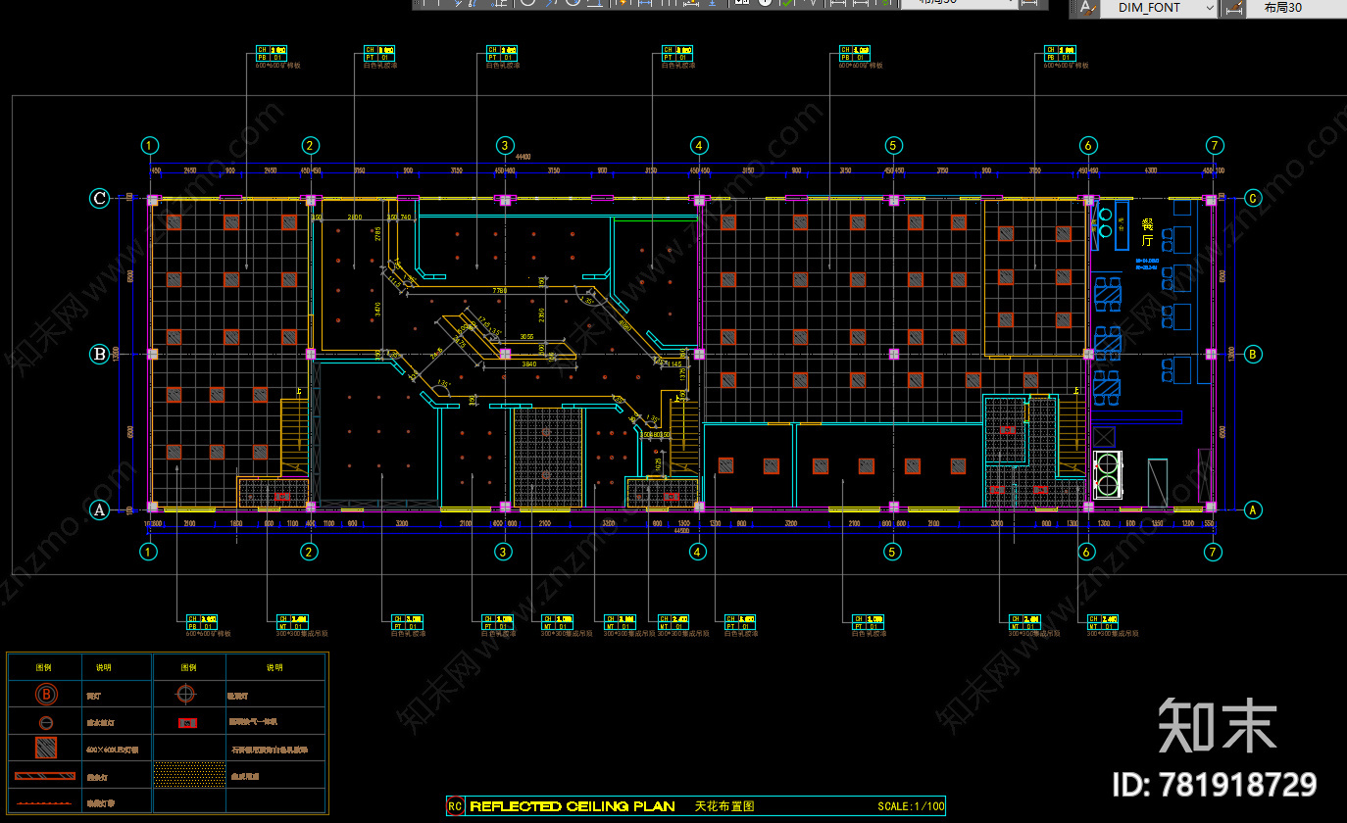This screenshot has width=1347, height=823.
Task: Select grid bubble 6 below the plan
Action: pyautogui.click(x=1087, y=552)
